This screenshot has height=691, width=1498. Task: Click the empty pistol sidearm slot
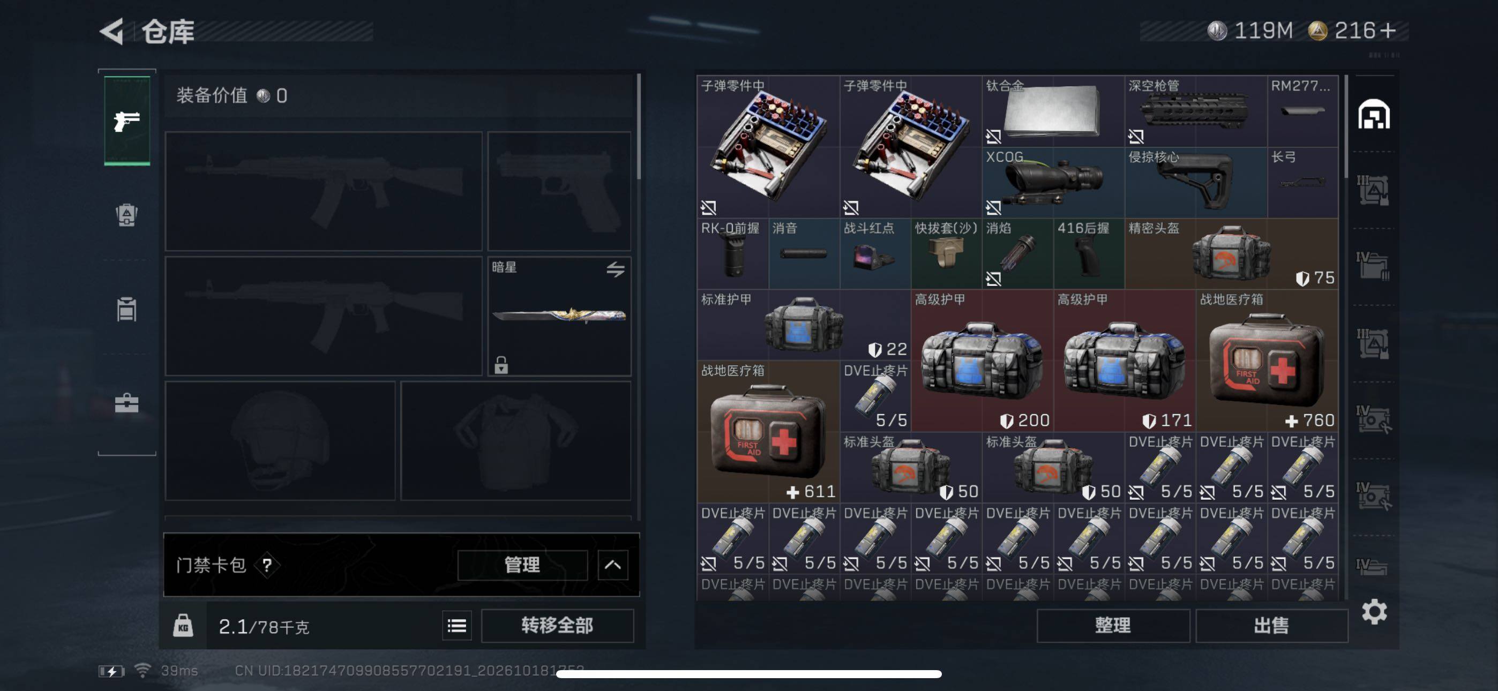coord(559,191)
